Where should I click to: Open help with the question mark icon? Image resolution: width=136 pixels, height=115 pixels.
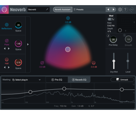click(x=125, y=9)
